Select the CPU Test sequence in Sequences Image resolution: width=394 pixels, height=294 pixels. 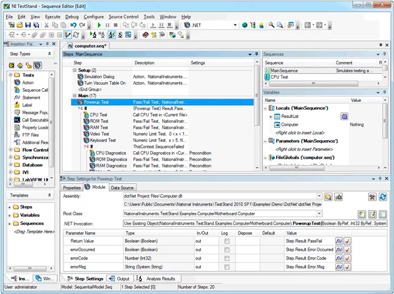[279, 77]
